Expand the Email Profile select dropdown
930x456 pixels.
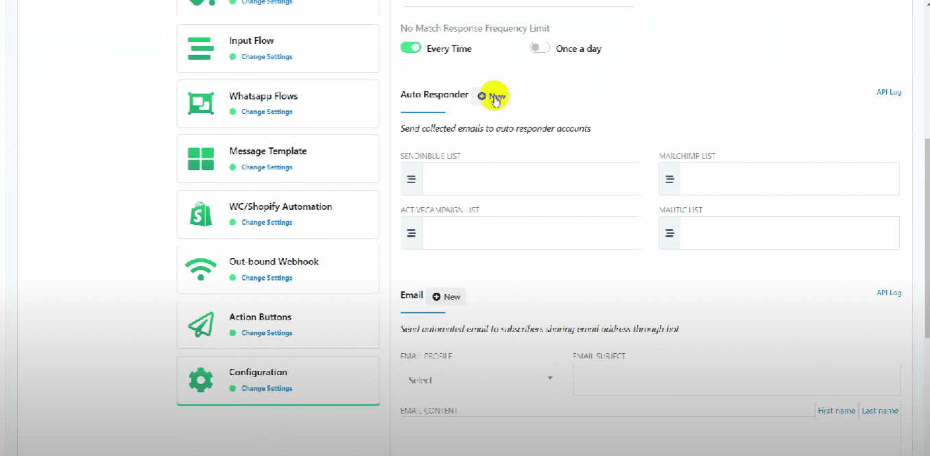click(478, 379)
